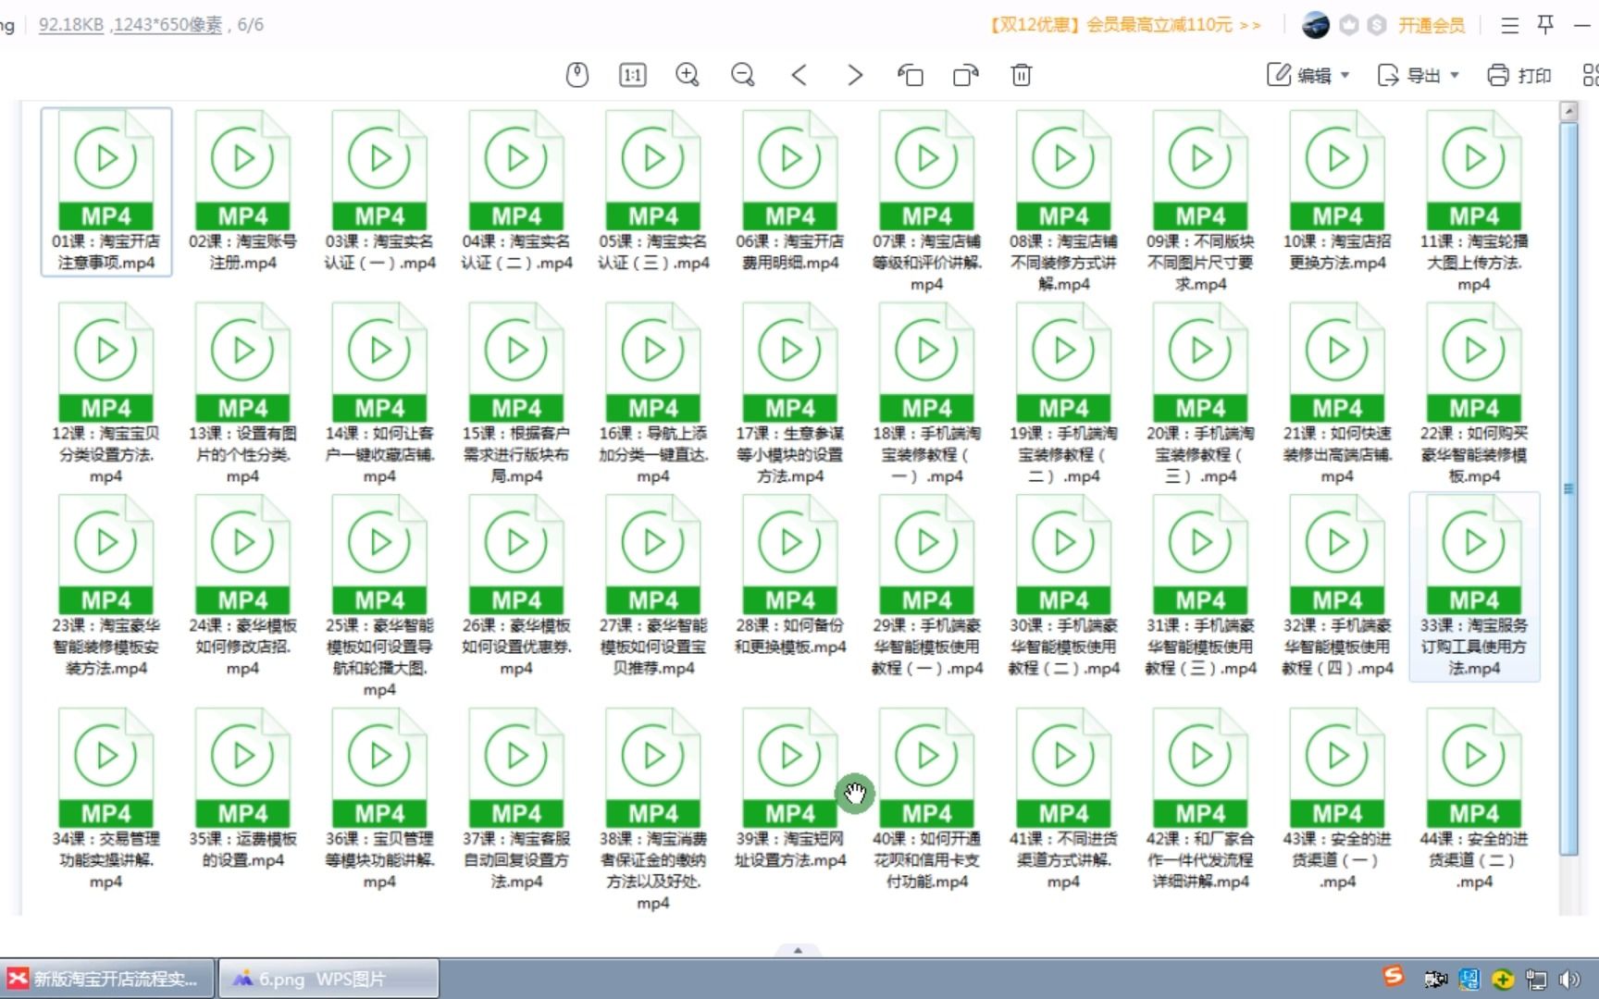Open Sogou input method tray icon

coord(1394,976)
